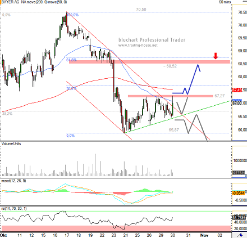The image size is (247, 238).
Task: Click the 40,0000 RSI scale value
Action: point(241,222)
